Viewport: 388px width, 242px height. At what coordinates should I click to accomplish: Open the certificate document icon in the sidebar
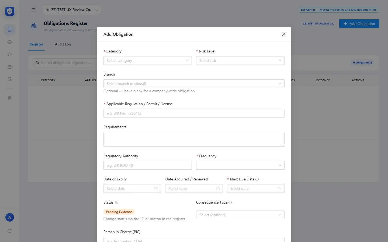pyautogui.click(x=10, y=79)
